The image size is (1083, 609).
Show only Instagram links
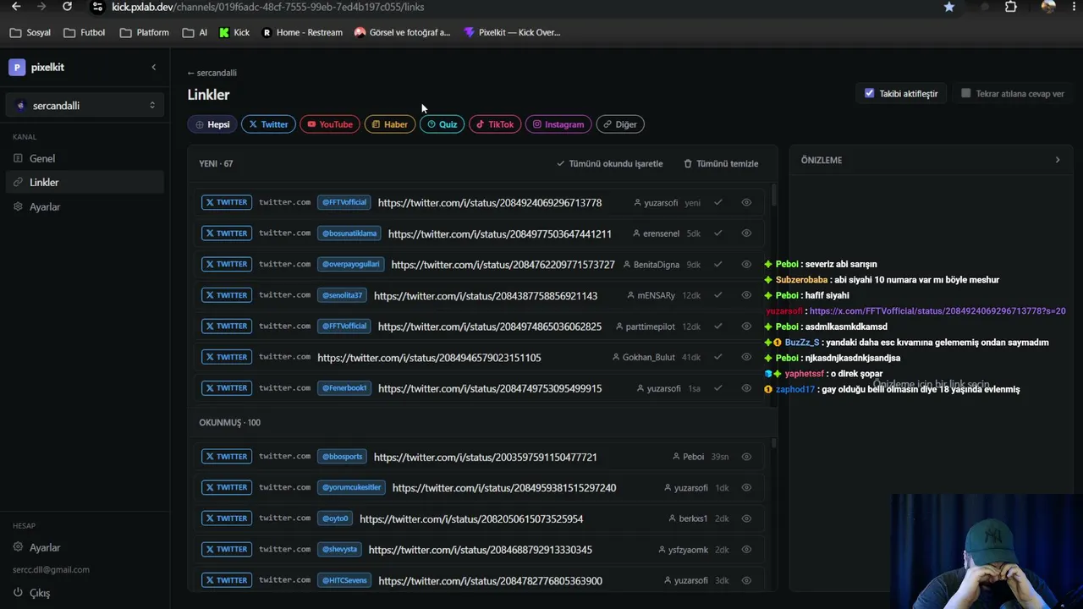[558, 124]
